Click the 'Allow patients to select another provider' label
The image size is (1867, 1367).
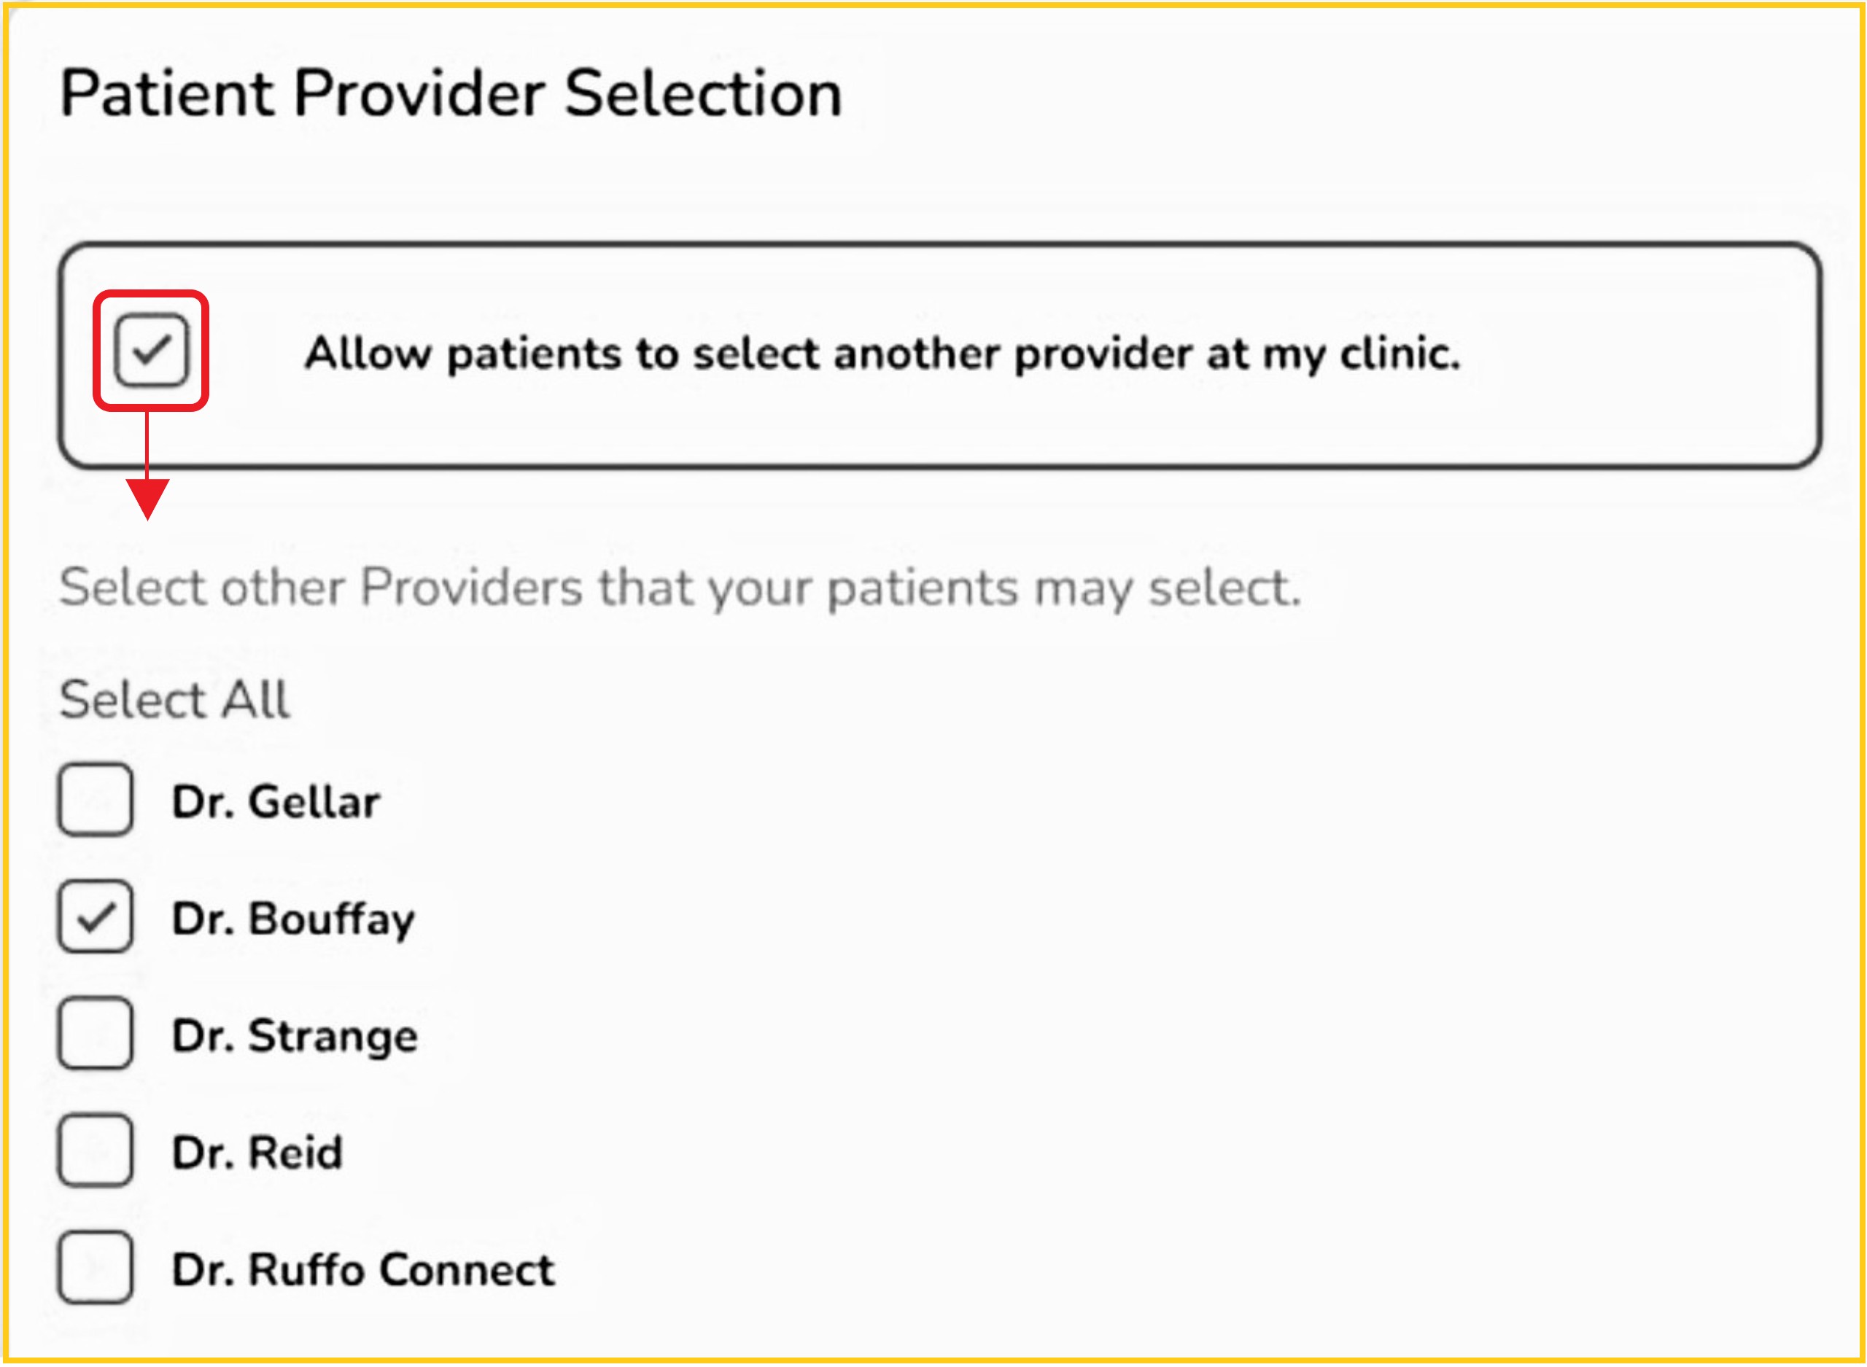(882, 354)
